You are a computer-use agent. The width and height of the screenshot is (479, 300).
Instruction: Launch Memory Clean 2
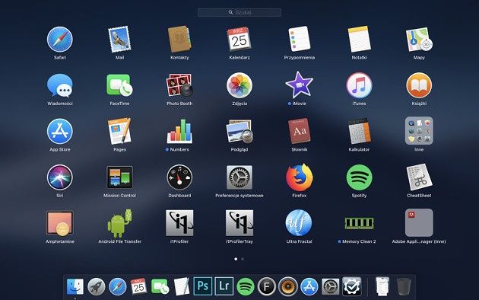click(x=359, y=223)
